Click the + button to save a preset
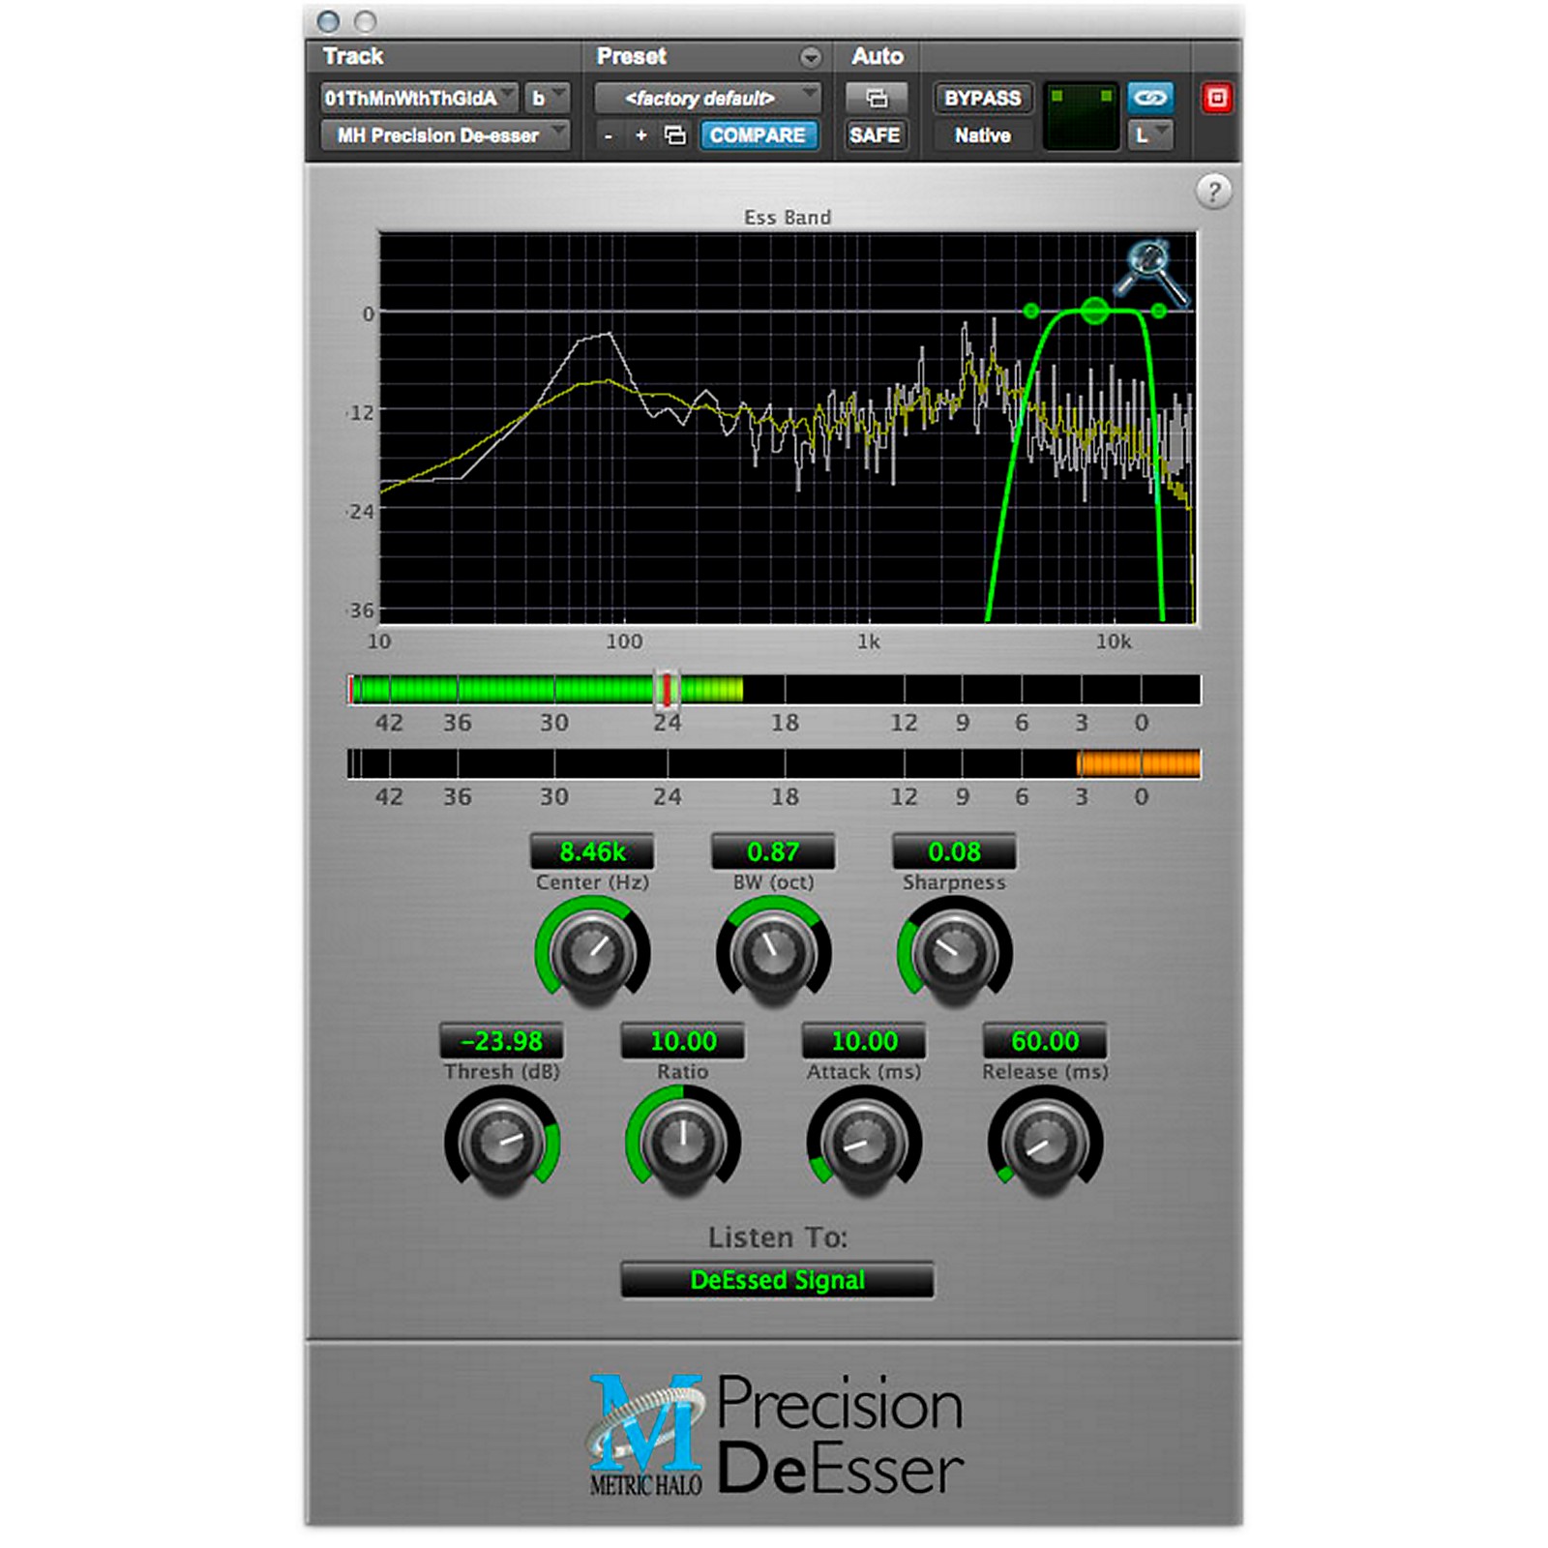This screenshot has width=1548, height=1548. coord(640,135)
